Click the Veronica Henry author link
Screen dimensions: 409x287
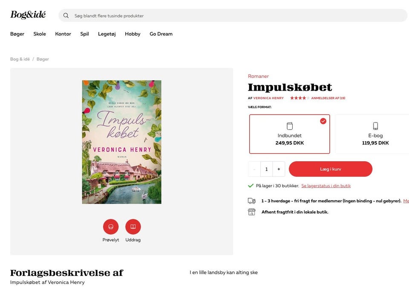tap(268, 98)
